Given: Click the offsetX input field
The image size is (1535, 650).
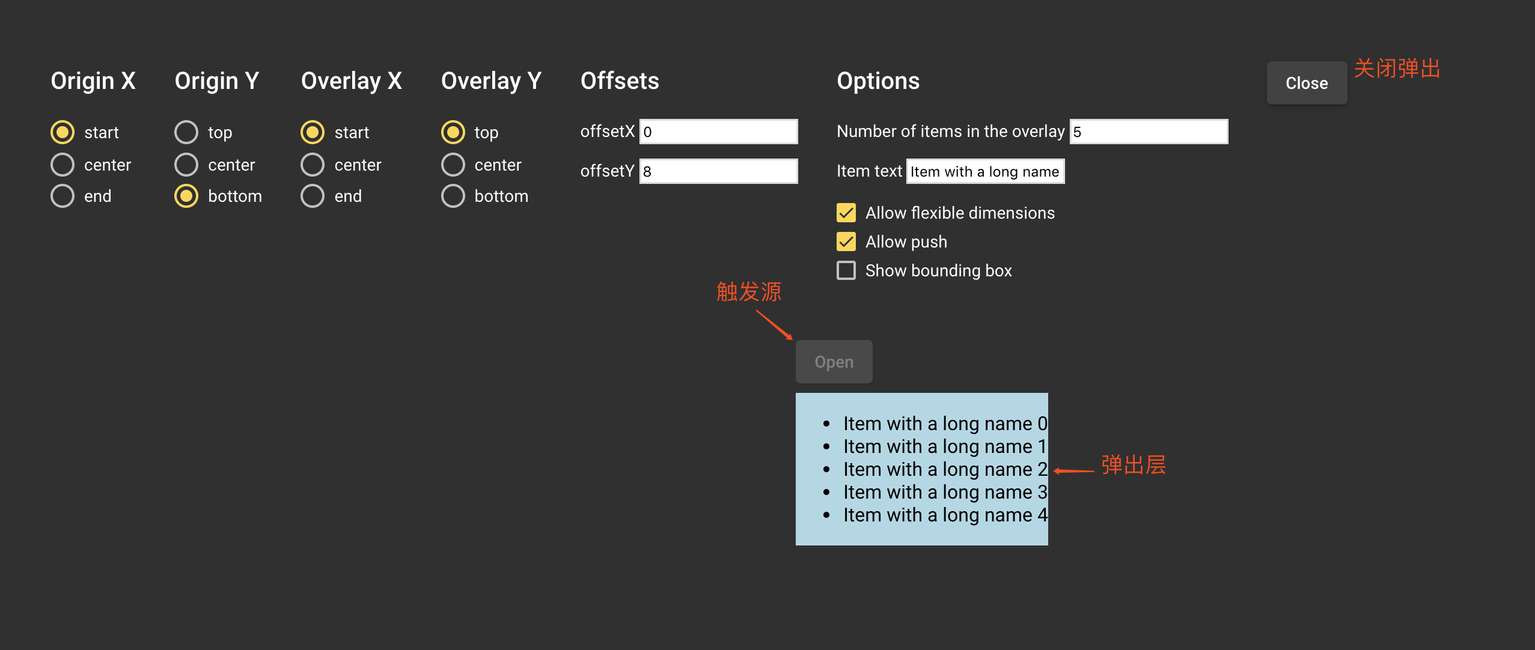Looking at the screenshot, I should coord(718,131).
